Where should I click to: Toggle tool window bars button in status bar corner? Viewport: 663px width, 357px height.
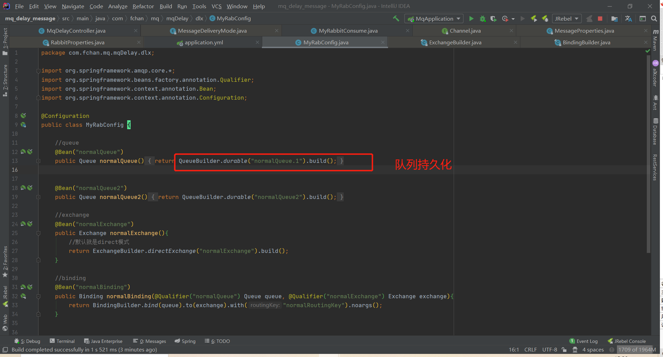[x=5, y=349]
